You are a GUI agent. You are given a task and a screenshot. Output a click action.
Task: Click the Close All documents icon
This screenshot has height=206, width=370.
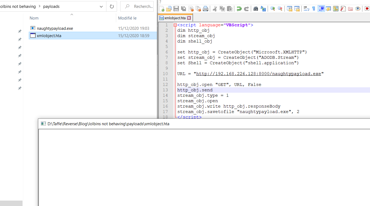[x=198, y=9]
